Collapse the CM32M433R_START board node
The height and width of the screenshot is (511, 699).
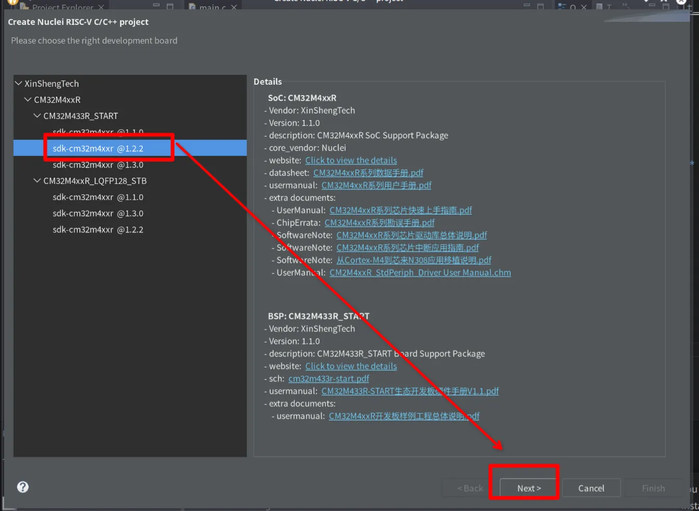coord(37,115)
